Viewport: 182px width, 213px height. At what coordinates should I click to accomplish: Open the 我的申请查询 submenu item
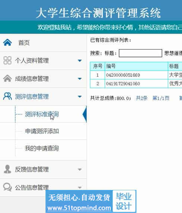[42, 148]
